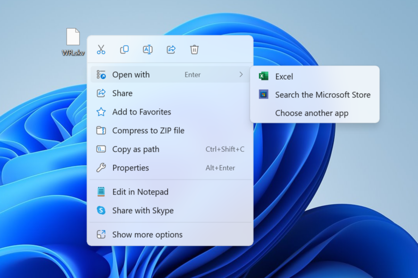Click the Show more options expand icon
The image size is (418, 278).
tap(101, 234)
